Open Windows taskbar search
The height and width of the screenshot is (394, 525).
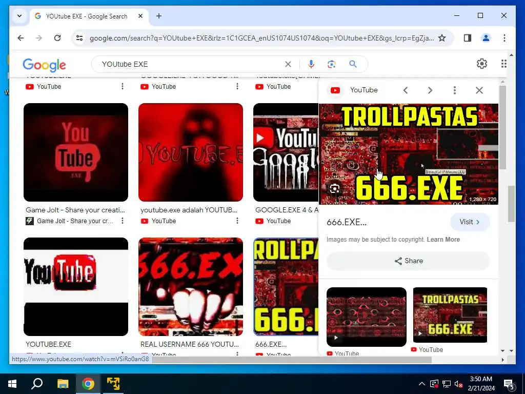pyautogui.click(x=37, y=384)
